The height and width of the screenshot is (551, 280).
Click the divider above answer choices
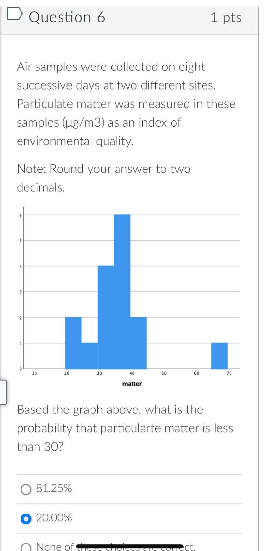130,471
